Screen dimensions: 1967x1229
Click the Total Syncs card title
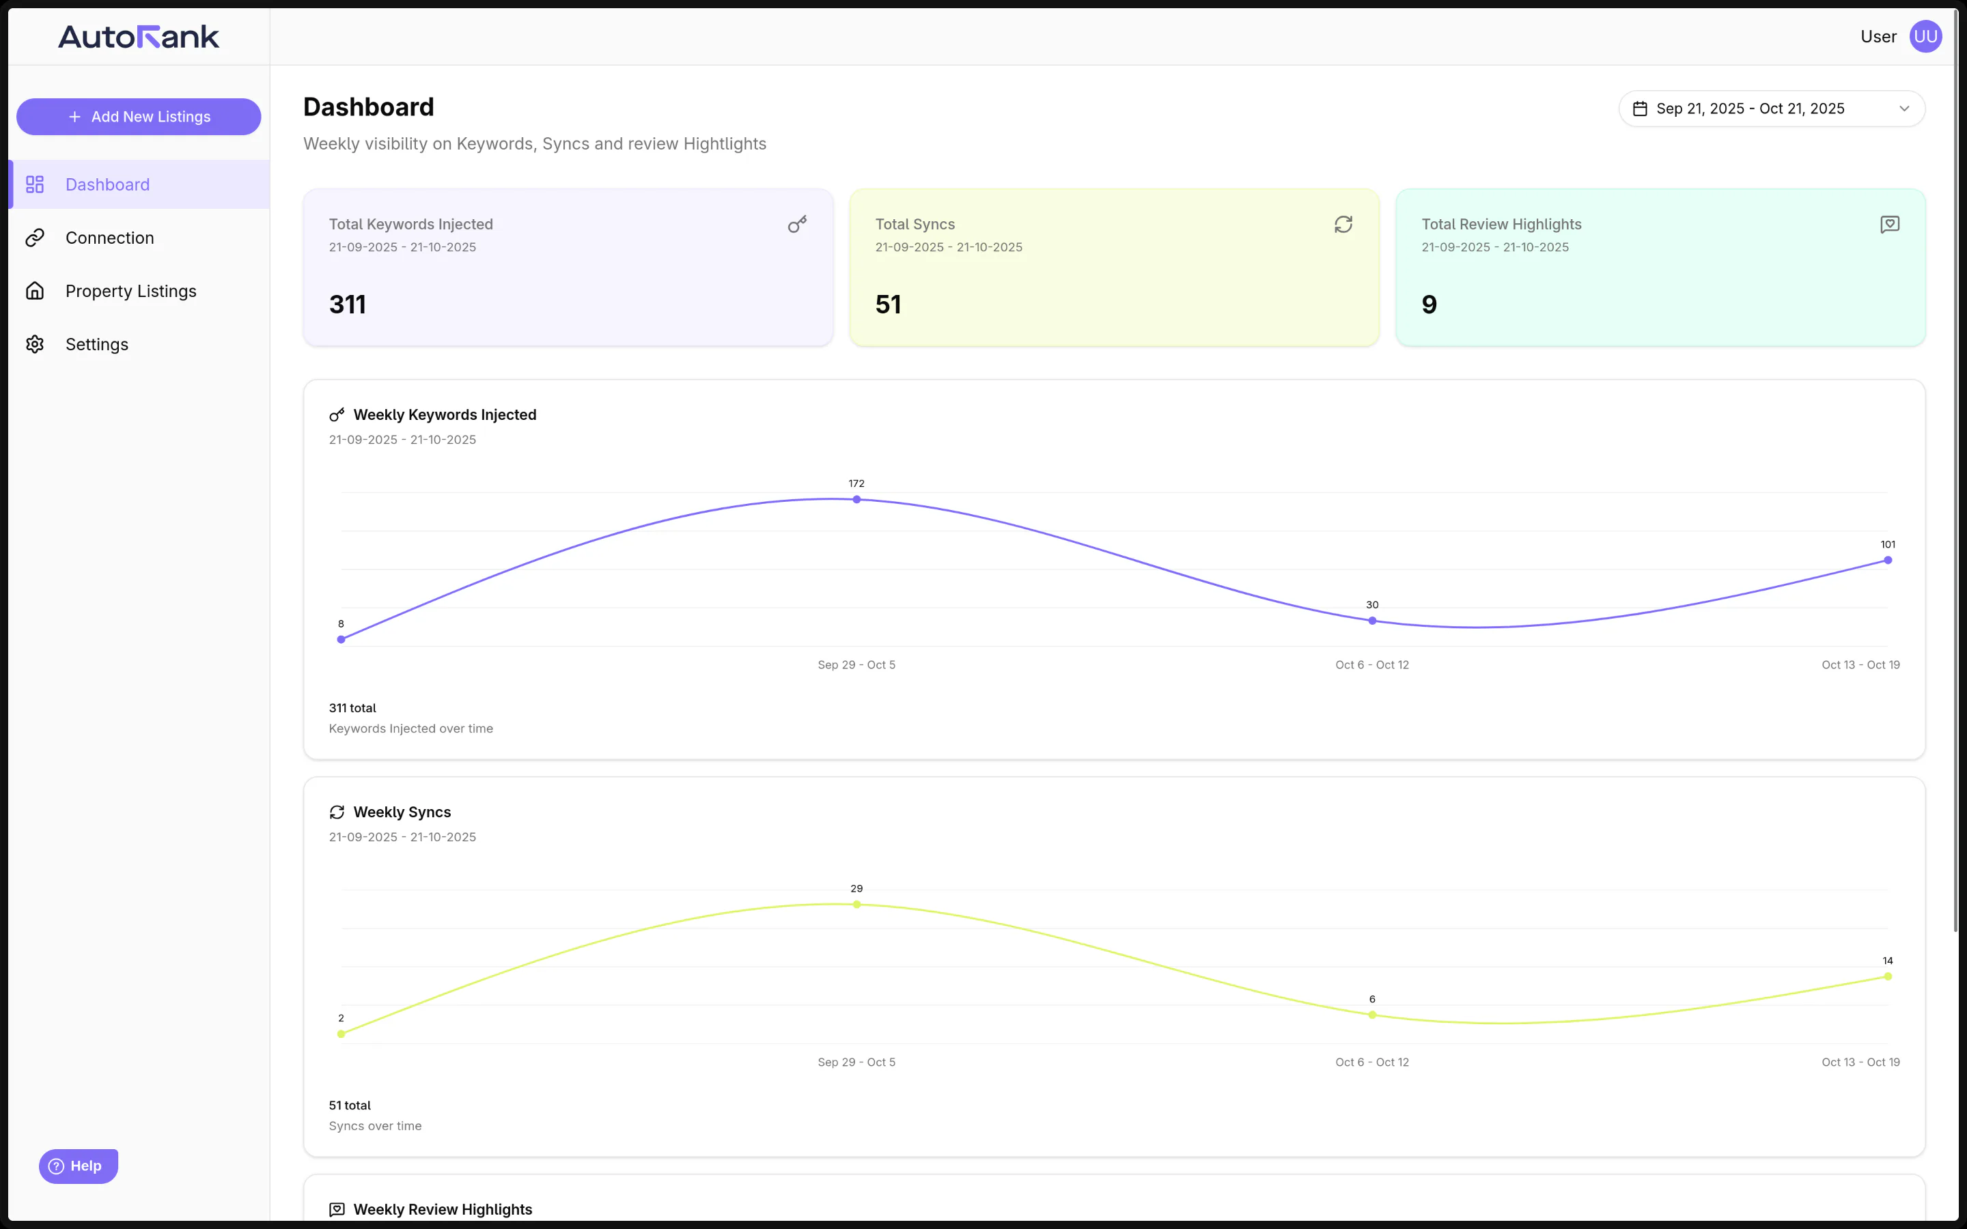(x=915, y=225)
